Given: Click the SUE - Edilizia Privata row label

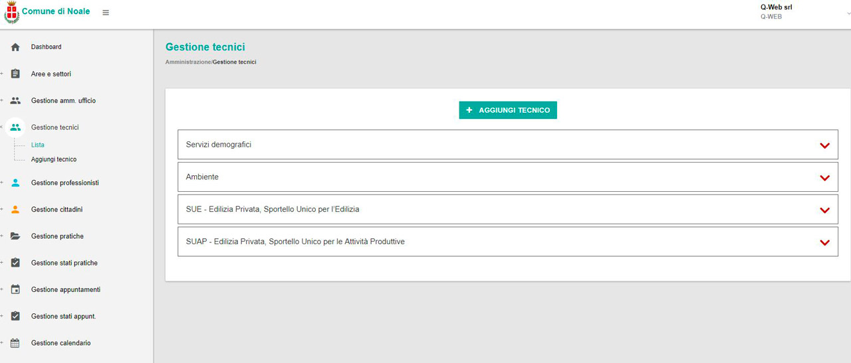Looking at the screenshot, I should pyautogui.click(x=273, y=210).
